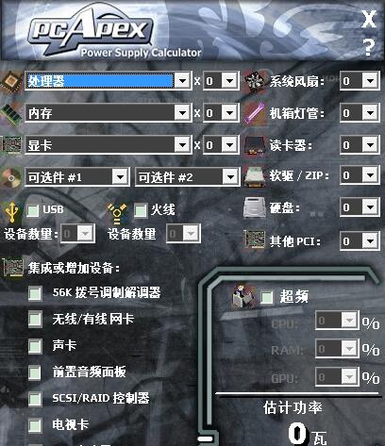Close the calculator with the X button
Screen dimensions: 385x446
pyautogui.click(x=369, y=19)
